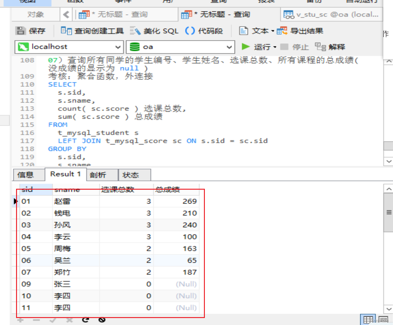Click the green 运行 run arrow
Viewport: 393px width, 325px height.
[246, 47]
